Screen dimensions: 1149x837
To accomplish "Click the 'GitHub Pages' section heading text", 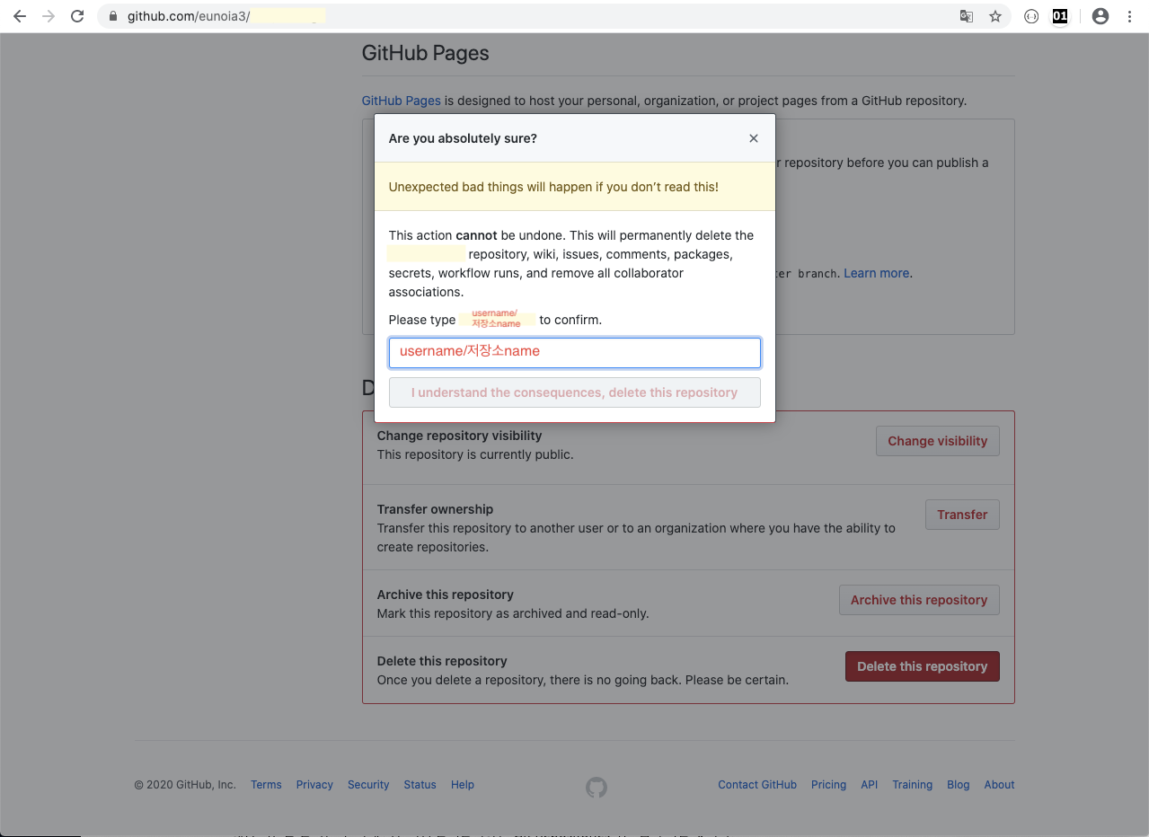I will coord(425,53).
